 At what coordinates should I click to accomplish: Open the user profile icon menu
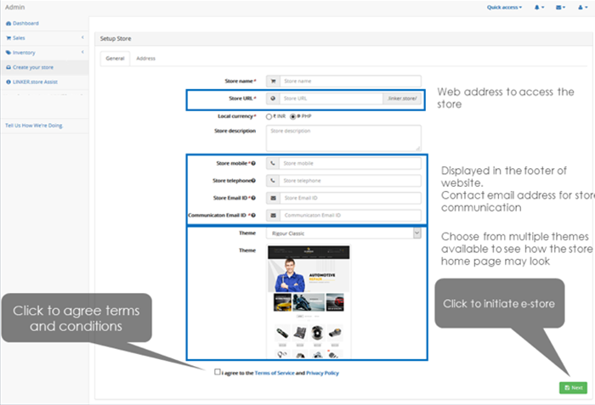(x=582, y=7)
